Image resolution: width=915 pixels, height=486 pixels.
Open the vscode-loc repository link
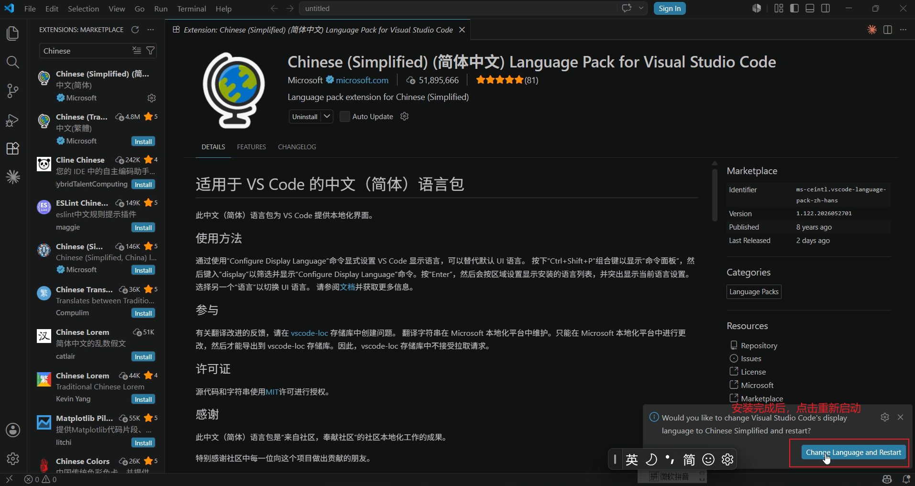click(309, 333)
